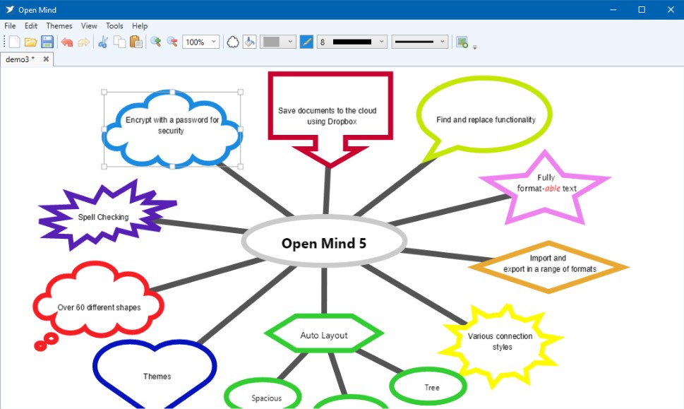Save the mind map with the floppy disk icon

tap(47, 42)
